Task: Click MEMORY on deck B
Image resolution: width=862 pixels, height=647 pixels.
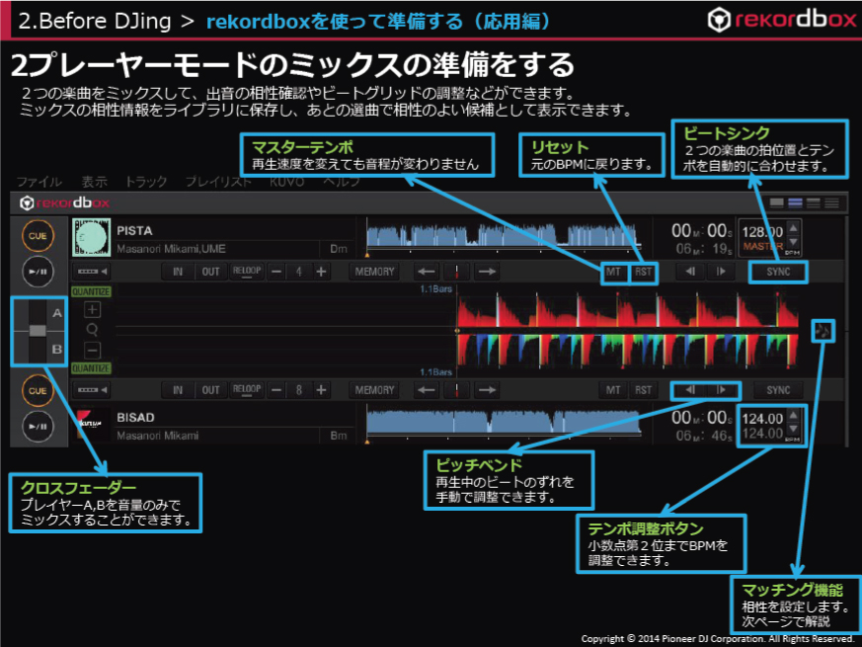Action: pos(374,390)
